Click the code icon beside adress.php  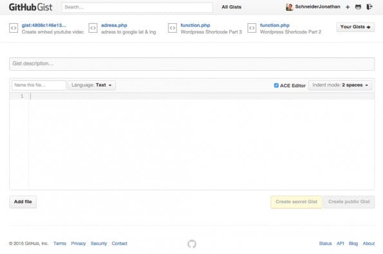click(93, 28)
